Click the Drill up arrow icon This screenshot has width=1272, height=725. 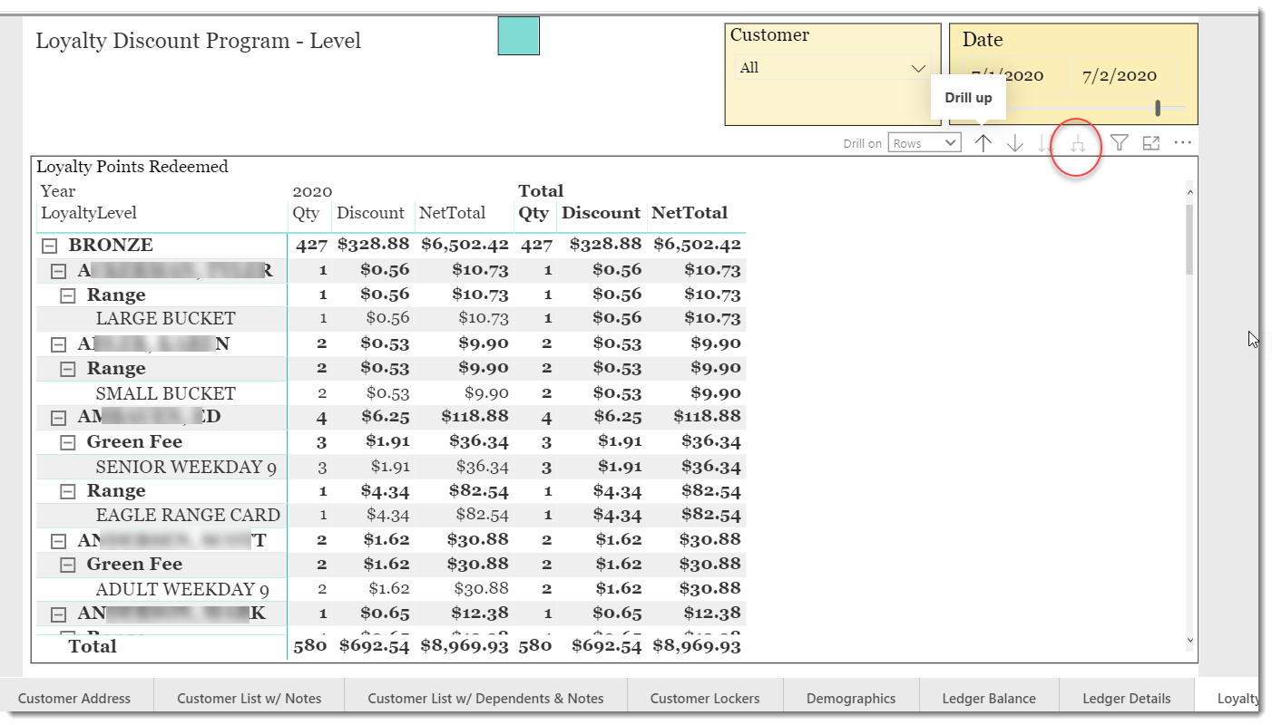(x=983, y=143)
